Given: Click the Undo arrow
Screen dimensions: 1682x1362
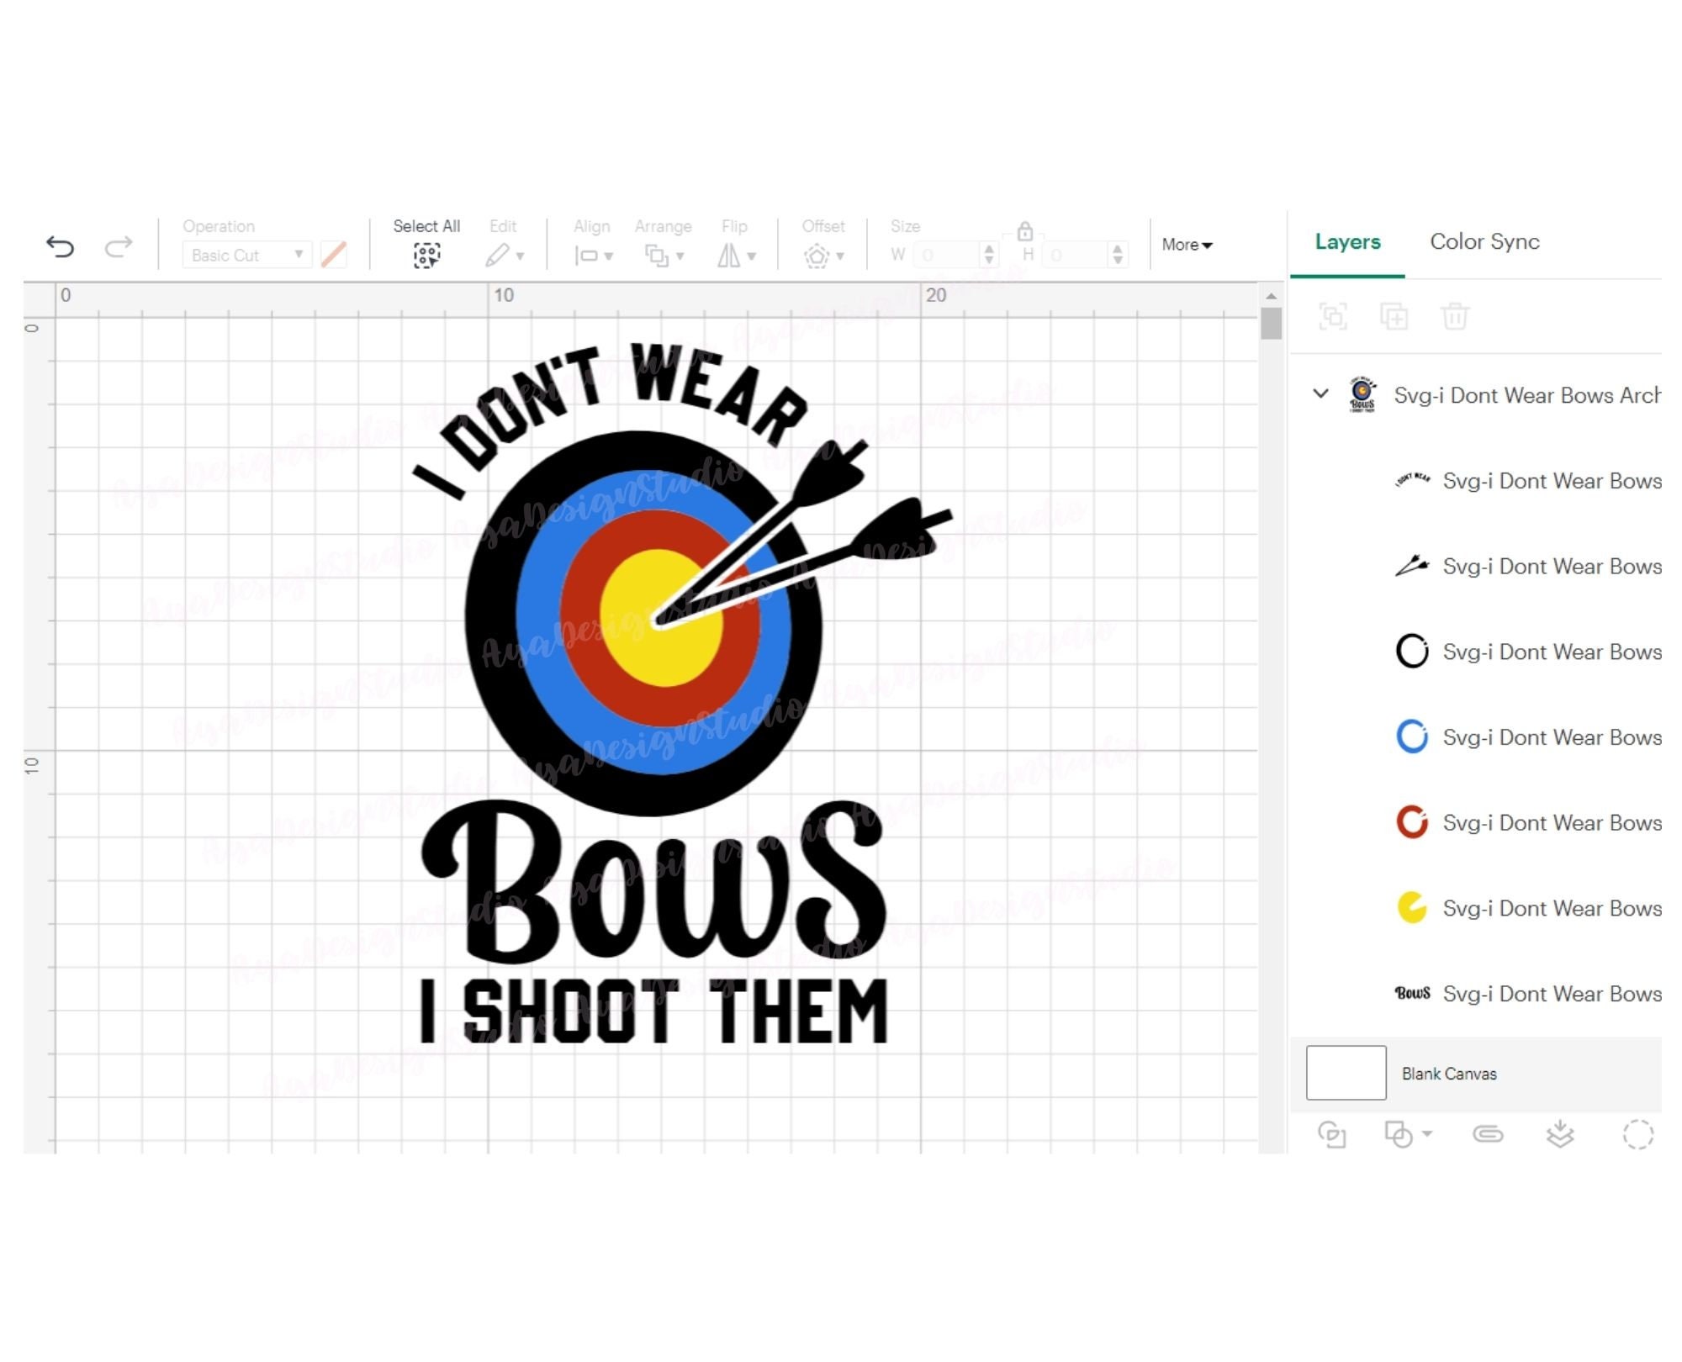Looking at the screenshot, I should 60,246.
